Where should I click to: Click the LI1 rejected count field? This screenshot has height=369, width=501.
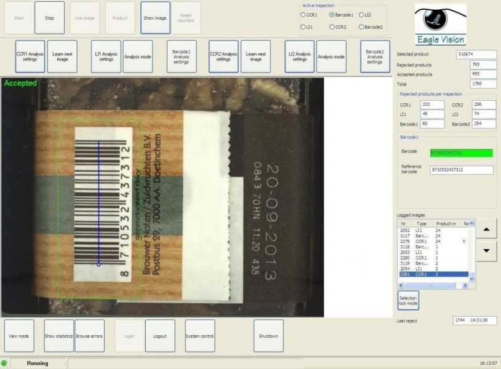tap(432, 114)
